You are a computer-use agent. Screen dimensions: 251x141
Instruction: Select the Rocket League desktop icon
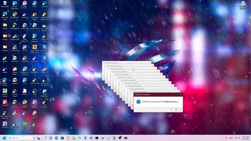[x=35, y=38]
